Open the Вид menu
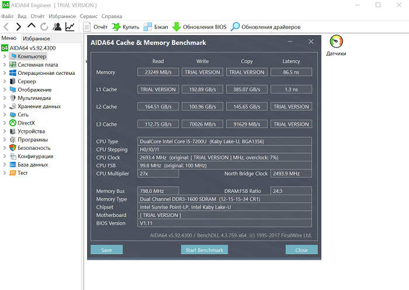This screenshot has height=290, width=409. click(x=22, y=16)
